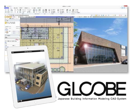Collapse the second left panel section via chevron

[x=19, y=36]
